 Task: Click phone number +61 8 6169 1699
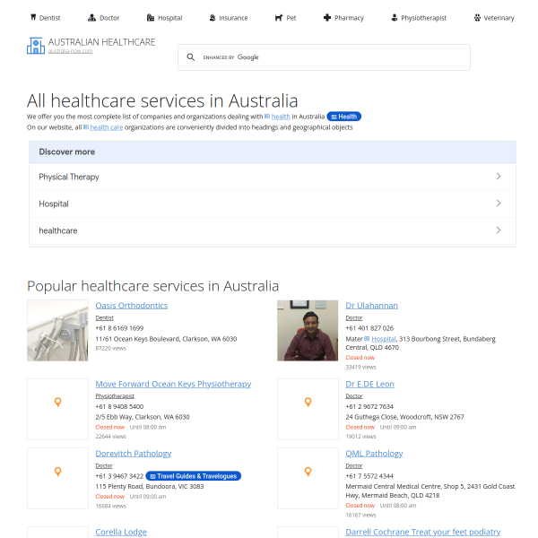pos(119,328)
